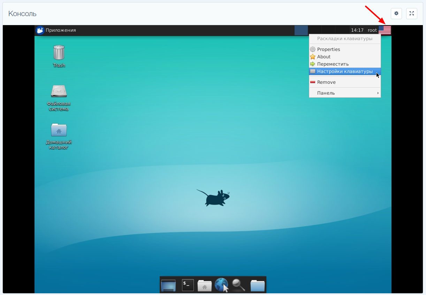426x295 pixels.
Task: Click the 14:17 clock in the panel
Action: 357,30
